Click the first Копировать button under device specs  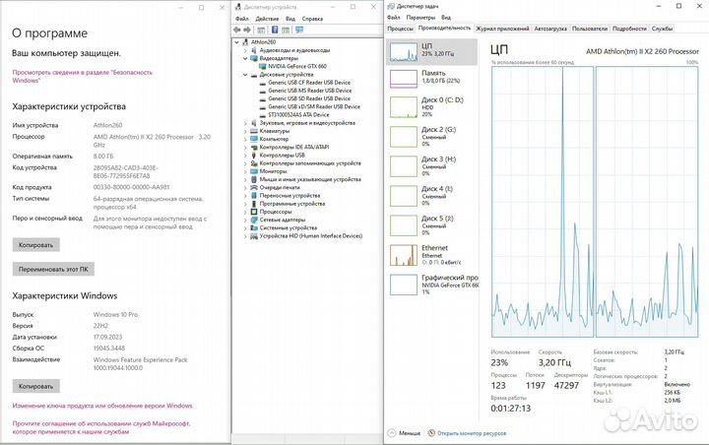[35, 245]
